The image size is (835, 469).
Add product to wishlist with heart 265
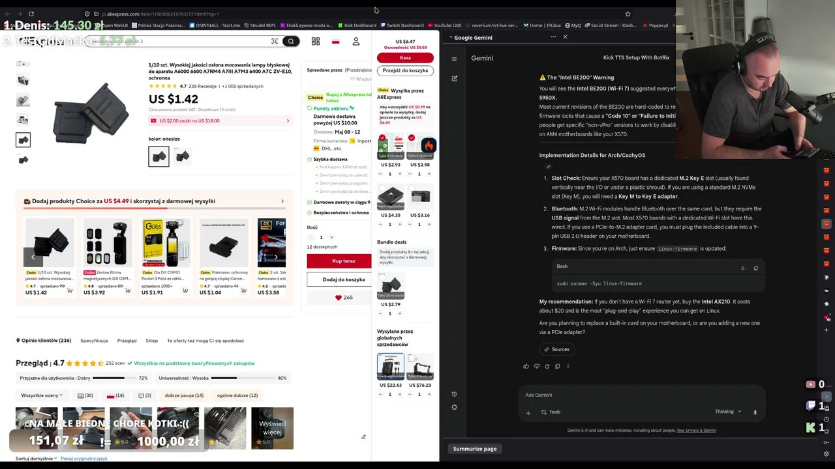coord(344,298)
